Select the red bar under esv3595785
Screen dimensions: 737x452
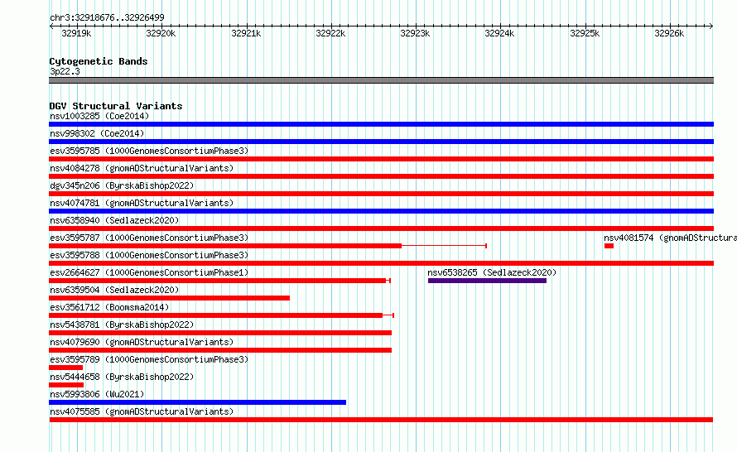pyautogui.click(x=381, y=159)
